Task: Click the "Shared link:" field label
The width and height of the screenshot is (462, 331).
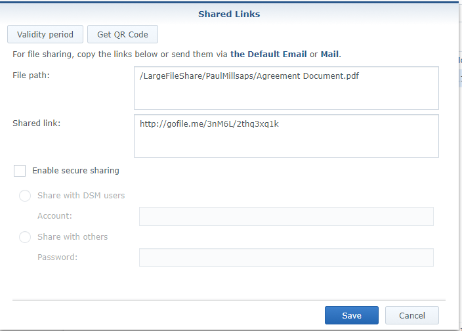Action: point(37,123)
